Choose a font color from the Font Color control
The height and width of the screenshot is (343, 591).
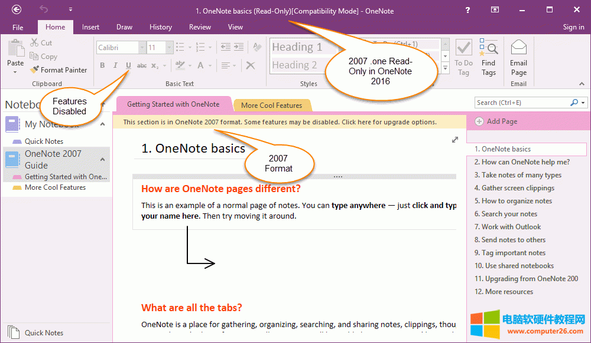(x=201, y=65)
